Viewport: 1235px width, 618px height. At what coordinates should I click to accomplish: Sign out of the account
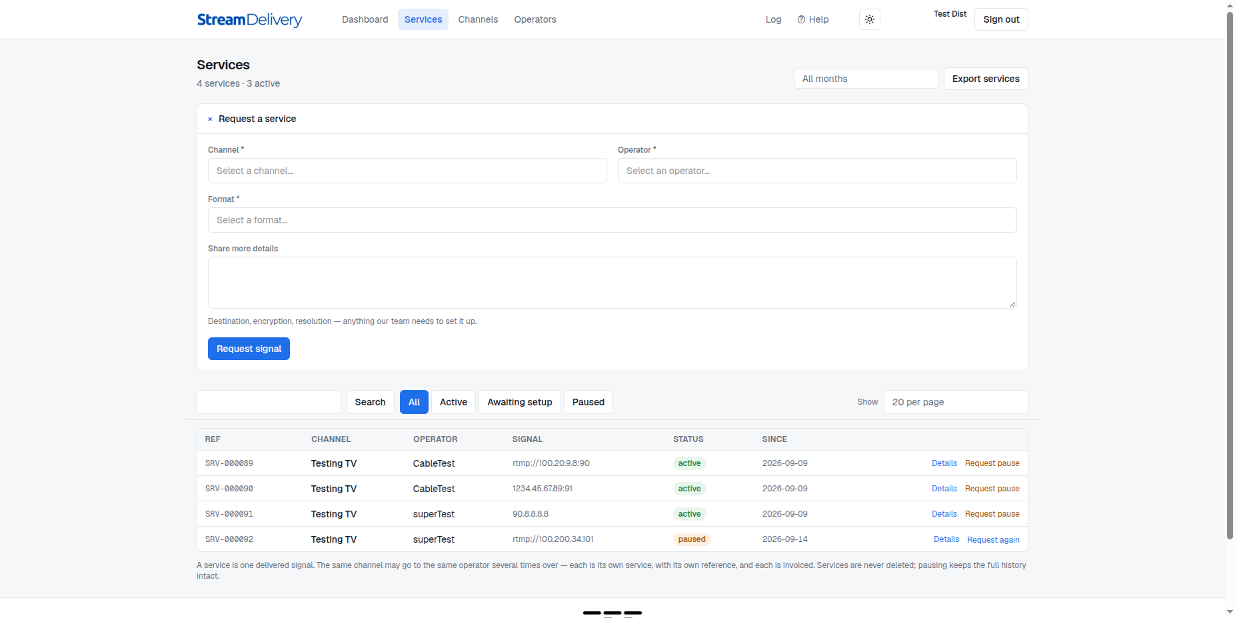click(1001, 19)
